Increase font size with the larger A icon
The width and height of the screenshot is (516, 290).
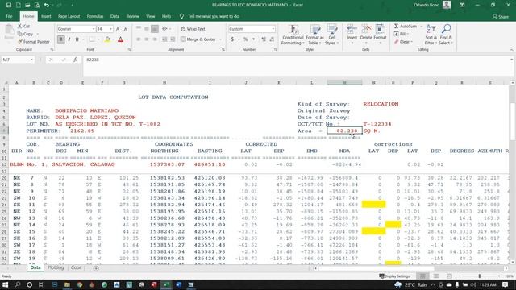click(x=118, y=29)
